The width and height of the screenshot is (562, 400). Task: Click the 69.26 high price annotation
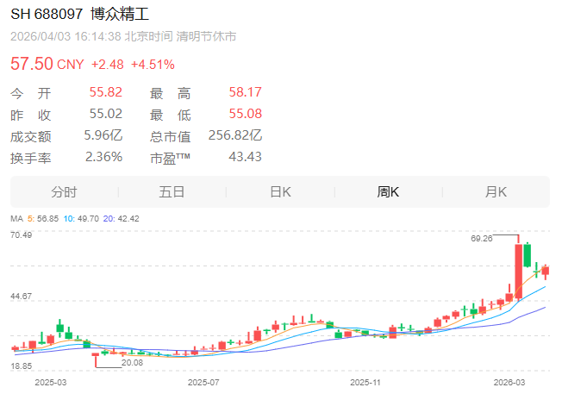pos(481,239)
